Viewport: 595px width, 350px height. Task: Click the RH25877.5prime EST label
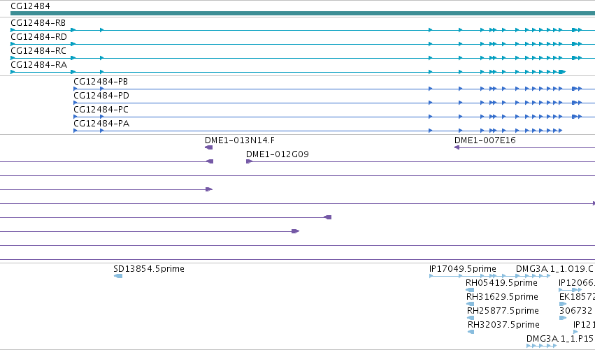[503, 311]
